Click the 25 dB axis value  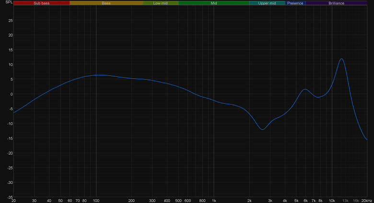[x=11, y=21]
